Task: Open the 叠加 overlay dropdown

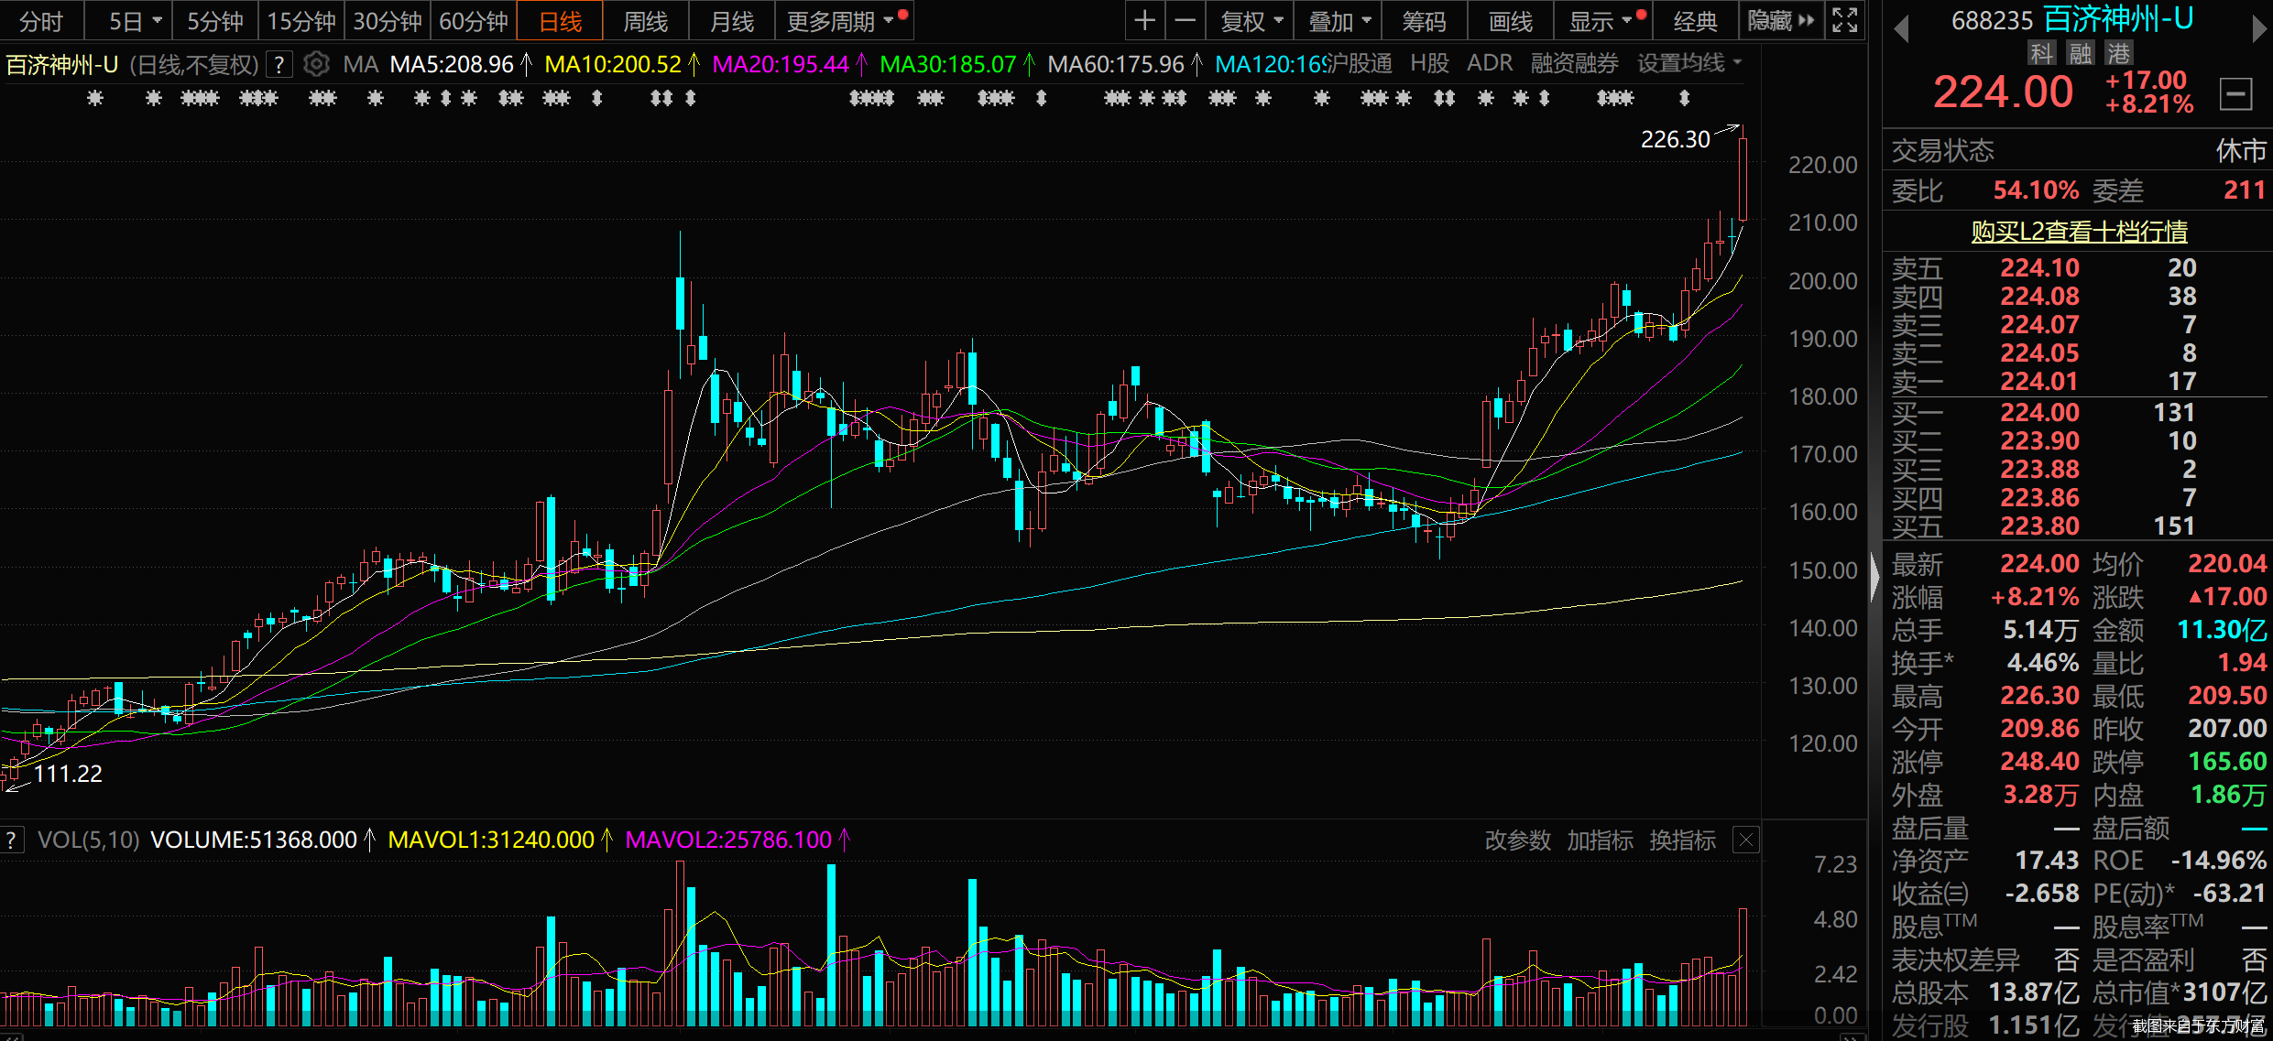Action: [x=1338, y=21]
